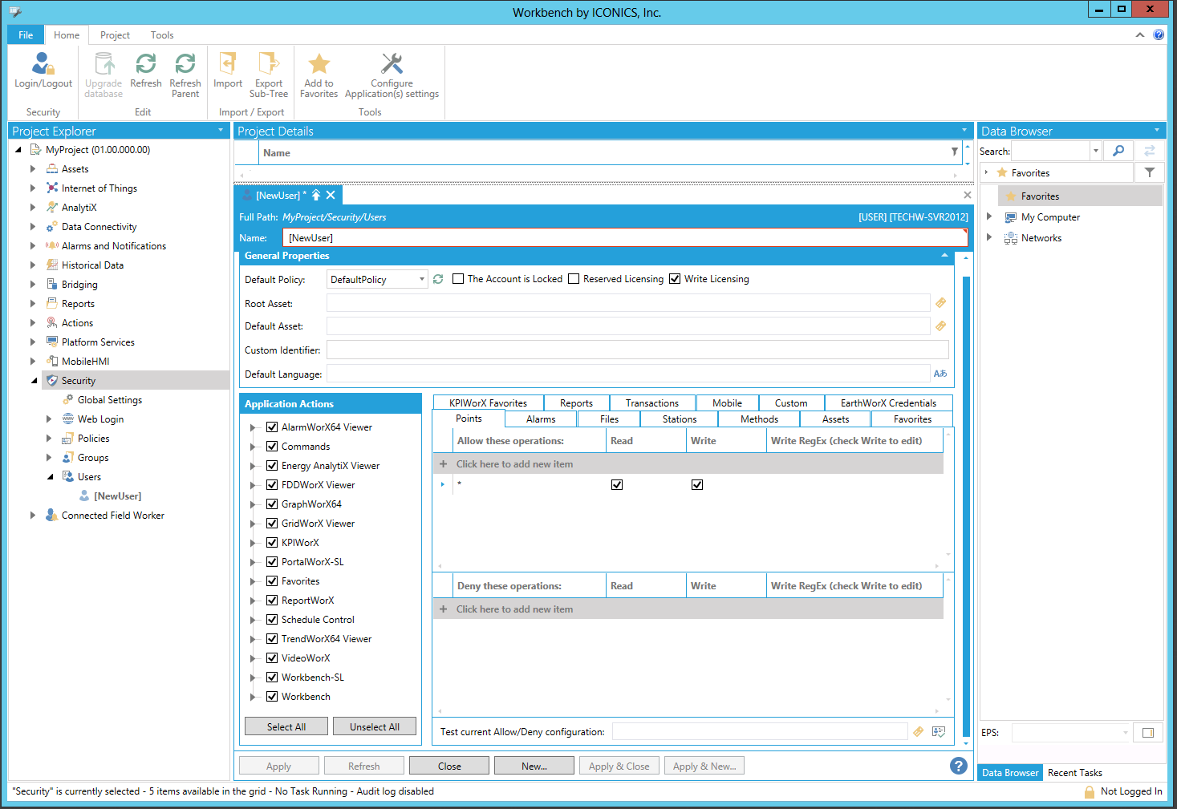Click the Export Sub-Tree icon
This screenshot has width=1177, height=809.
coord(268,64)
